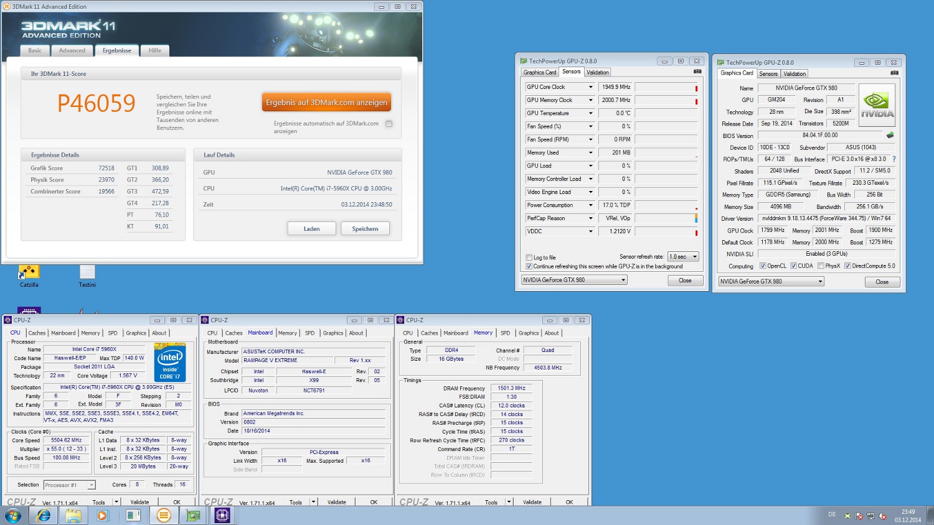Check Ergebnisse automatisch auf 3DMark.com anzeigen
The height and width of the screenshot is (525, 934).
[389, 124]
